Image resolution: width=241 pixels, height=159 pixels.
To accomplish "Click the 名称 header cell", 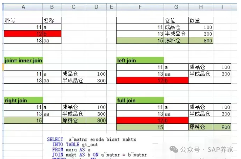I will coord(52,20).
